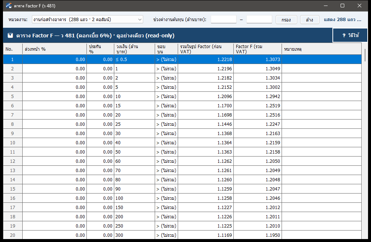Click the วงเงิน (ล้านบาท) column header

[x=134, y=49]
